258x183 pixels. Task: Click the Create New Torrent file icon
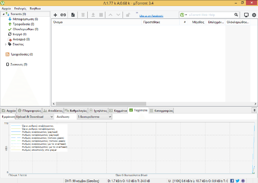73,15
